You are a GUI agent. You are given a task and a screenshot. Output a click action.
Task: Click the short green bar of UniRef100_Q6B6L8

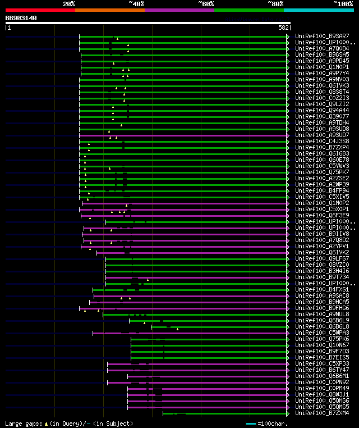[219, 327]
